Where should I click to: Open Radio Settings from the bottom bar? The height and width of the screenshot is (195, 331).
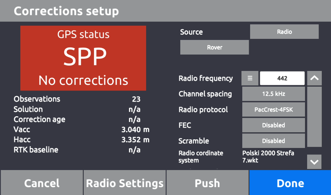[x=125, y=183]
